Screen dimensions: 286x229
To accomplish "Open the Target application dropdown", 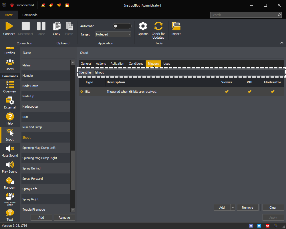I will [113, 34].
